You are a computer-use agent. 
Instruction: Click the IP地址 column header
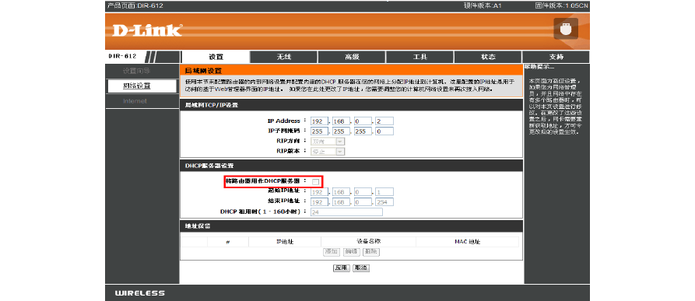point(285,242)
